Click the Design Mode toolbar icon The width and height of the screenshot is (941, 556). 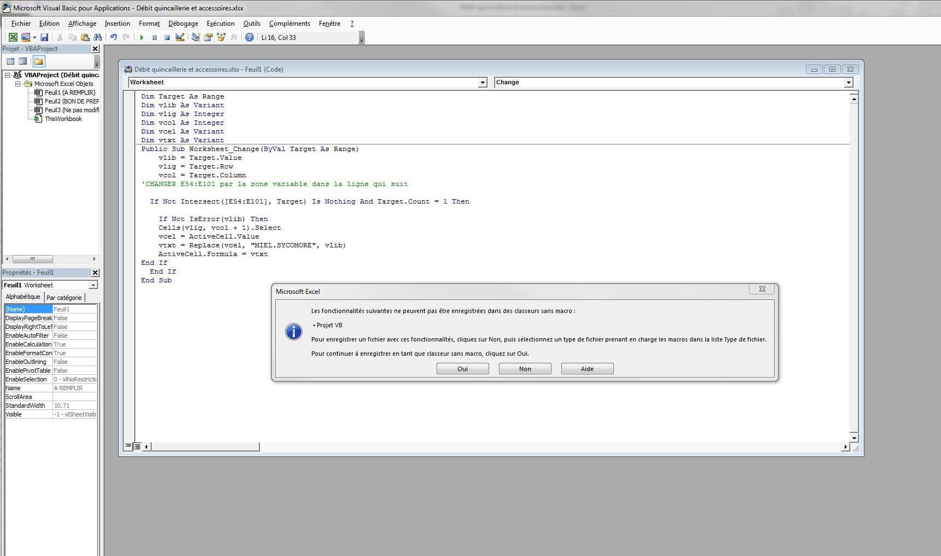click(179, 37)
